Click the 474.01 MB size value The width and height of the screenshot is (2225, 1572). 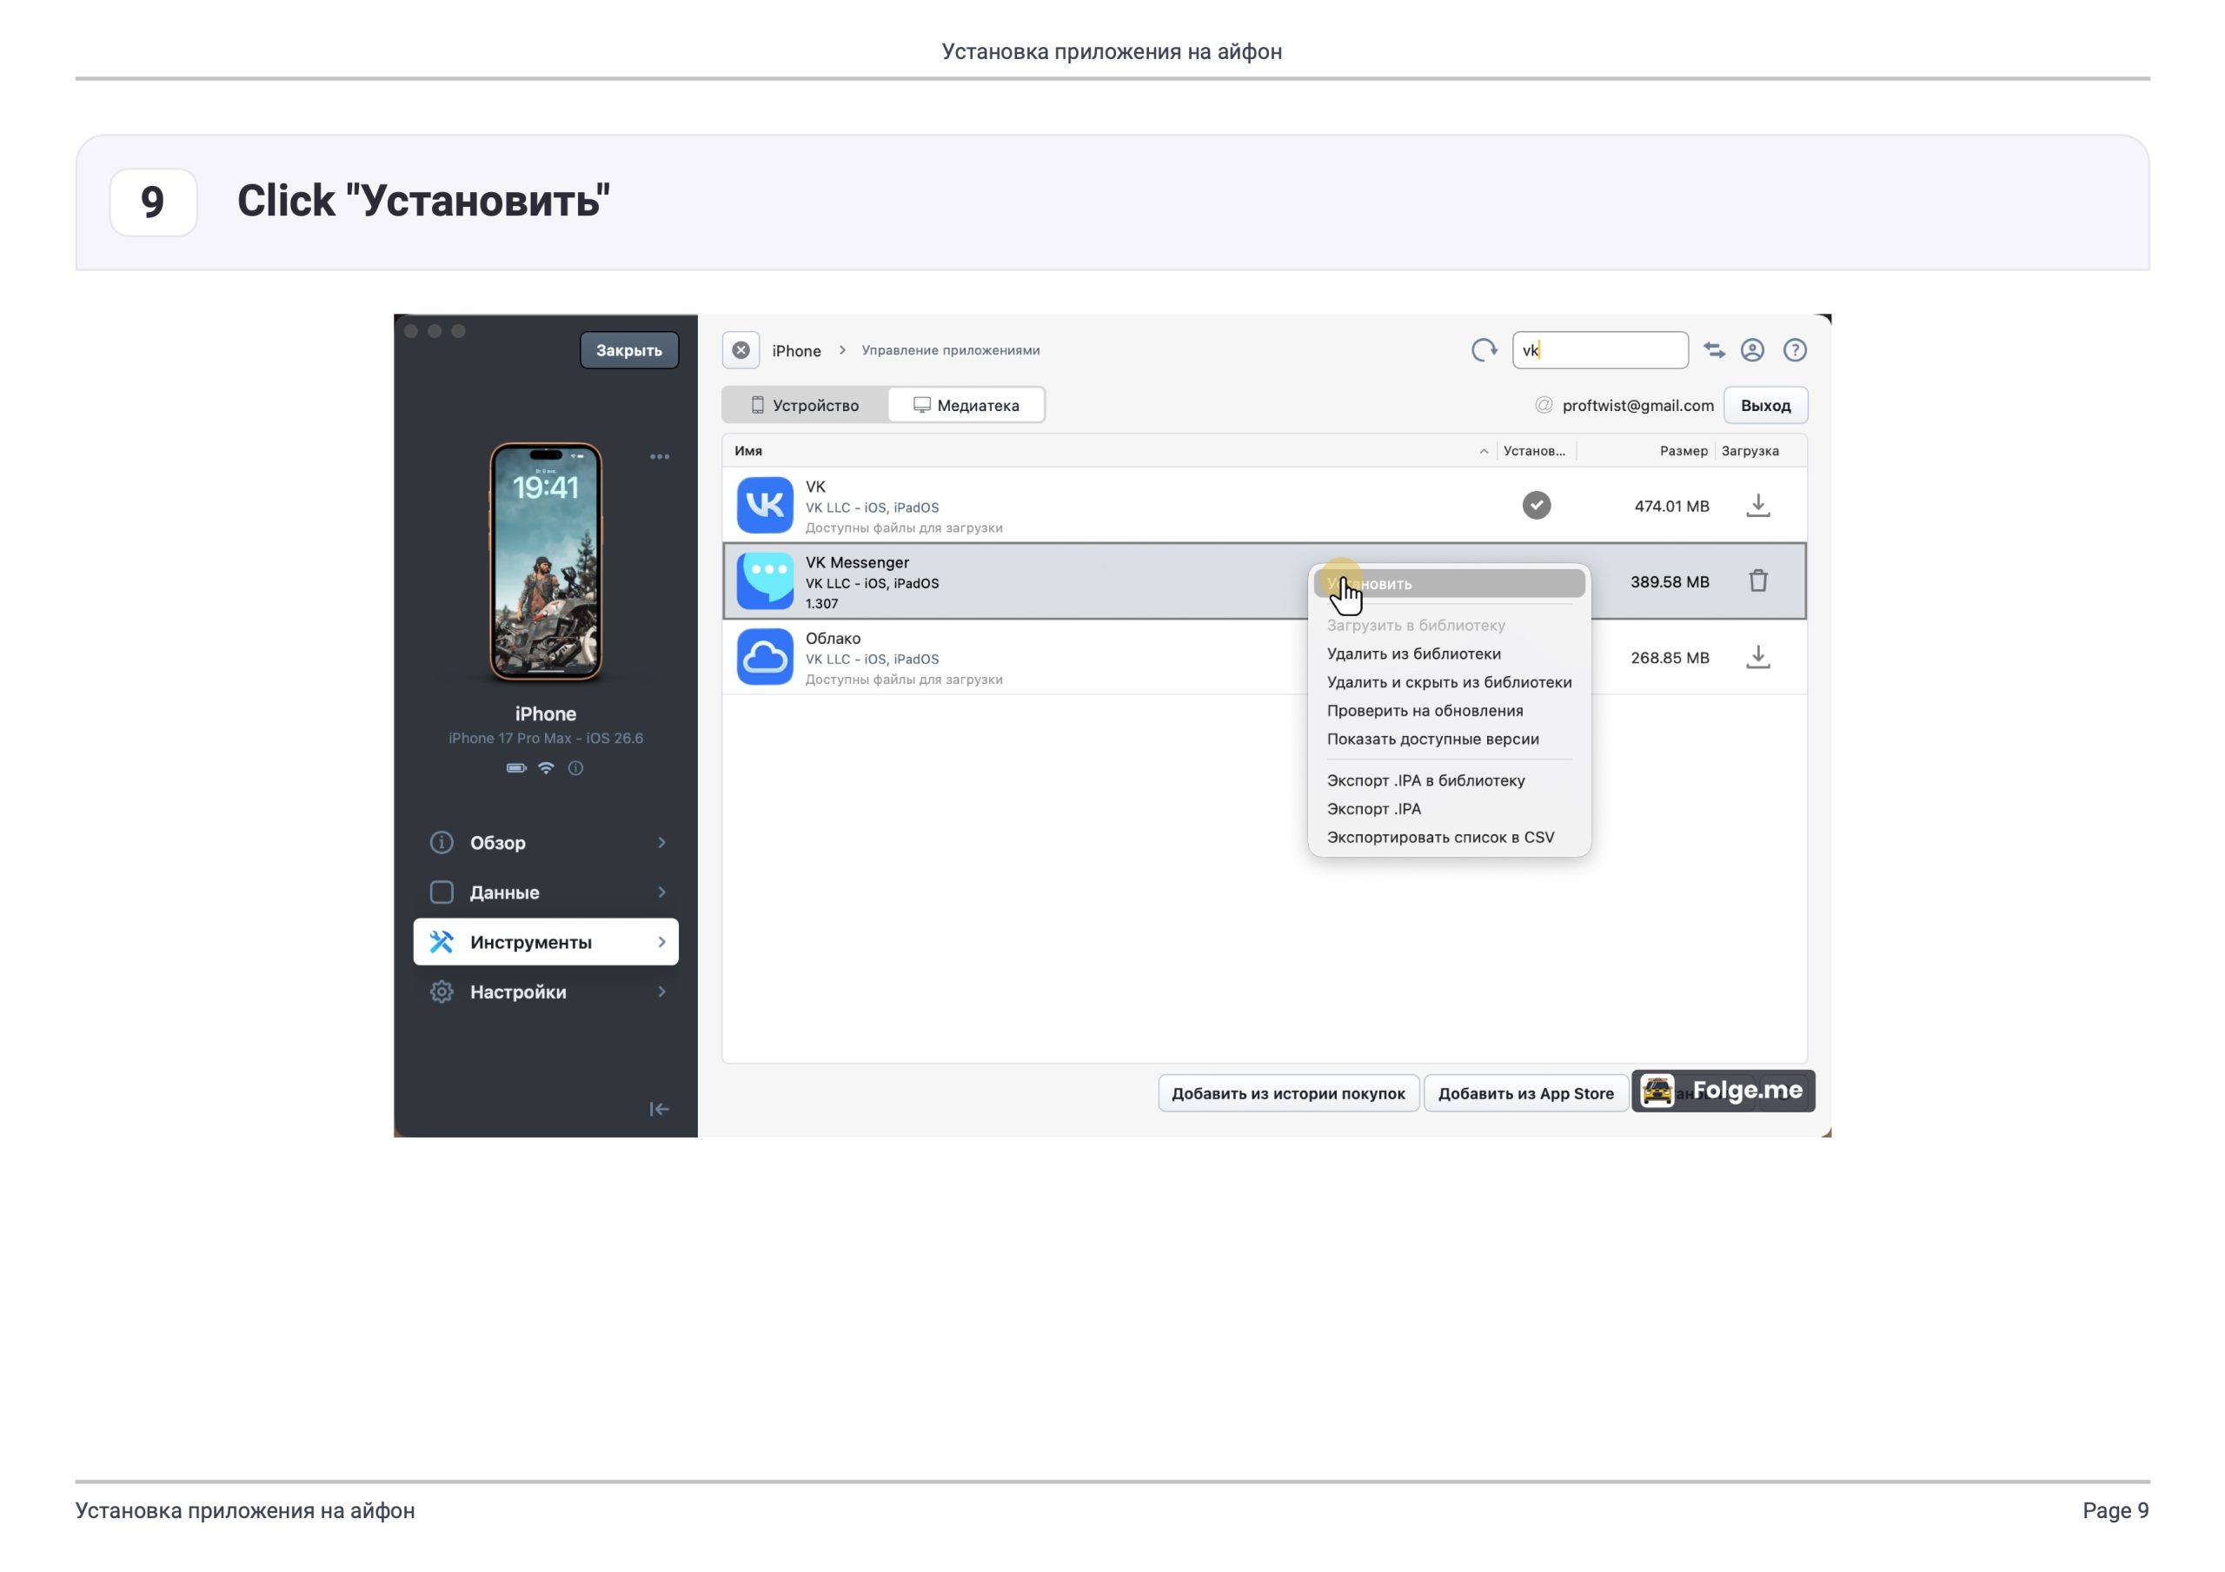click(1671, 506)
